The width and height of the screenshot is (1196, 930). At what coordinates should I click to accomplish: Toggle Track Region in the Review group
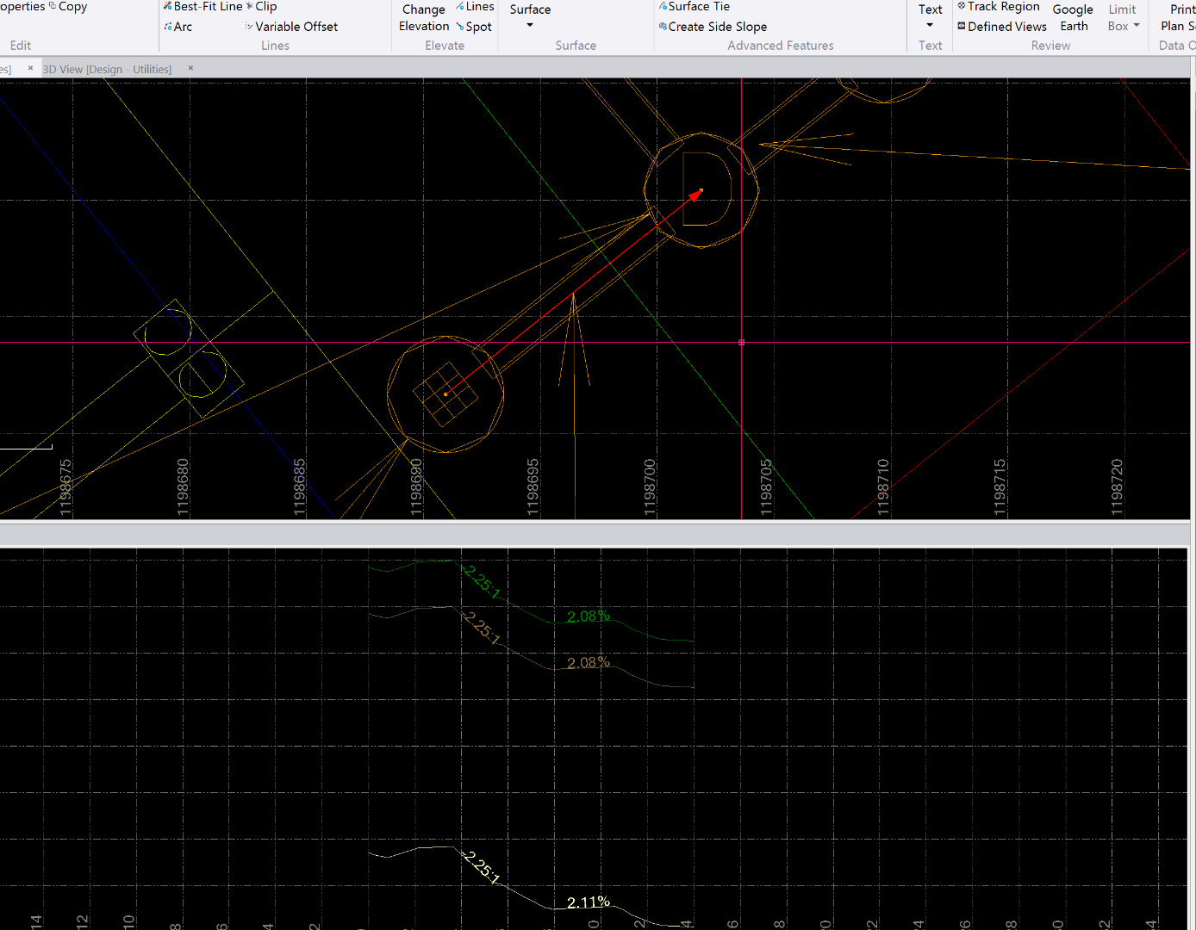click(962, 7)
